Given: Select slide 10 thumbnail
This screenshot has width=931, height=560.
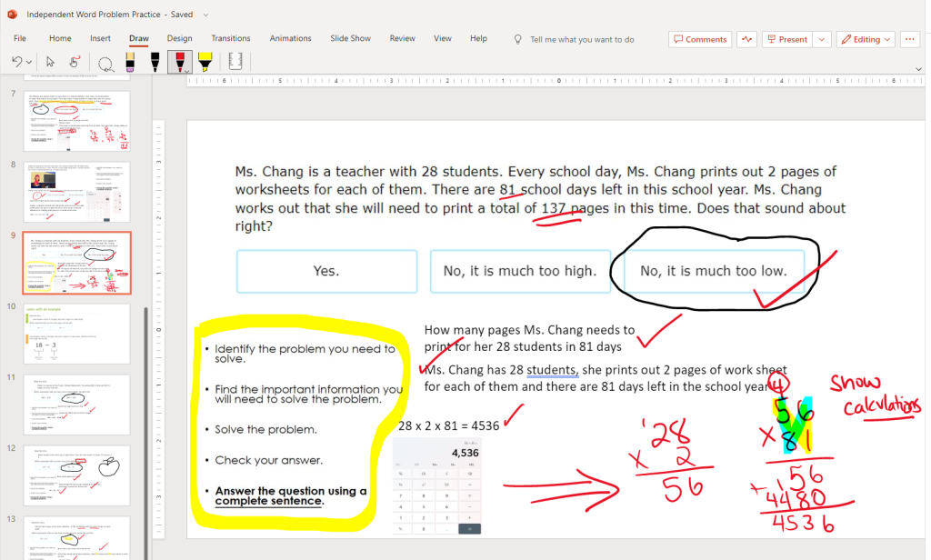Looking at the screenshot, I should tap(76, 334).
